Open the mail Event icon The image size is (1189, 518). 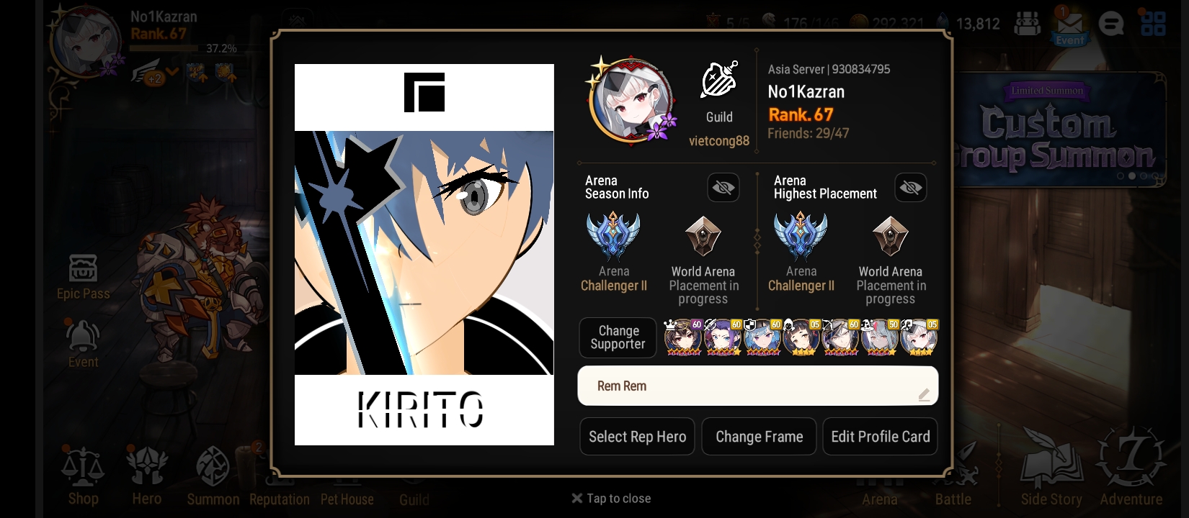click(x=1070, y=26)
